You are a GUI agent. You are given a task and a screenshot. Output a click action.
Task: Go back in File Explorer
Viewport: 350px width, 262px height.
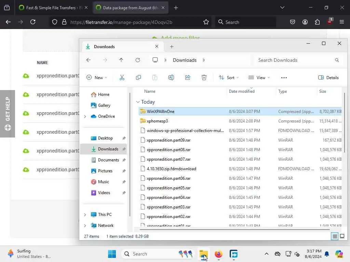tap(89, 60)
